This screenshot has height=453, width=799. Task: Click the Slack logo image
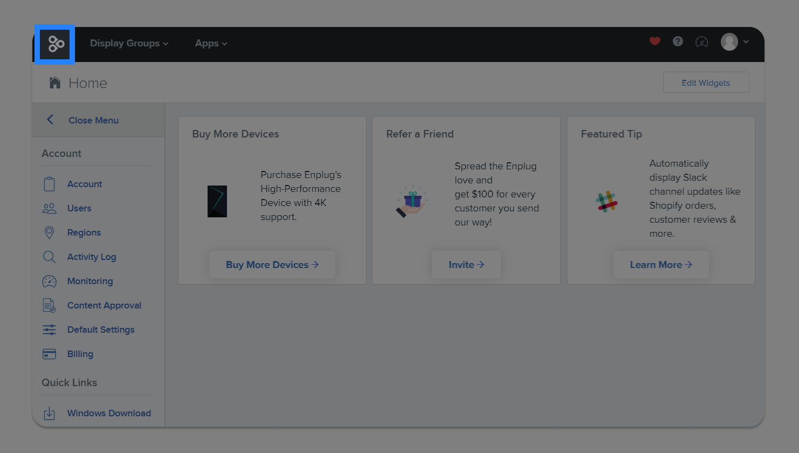(607, 202)
